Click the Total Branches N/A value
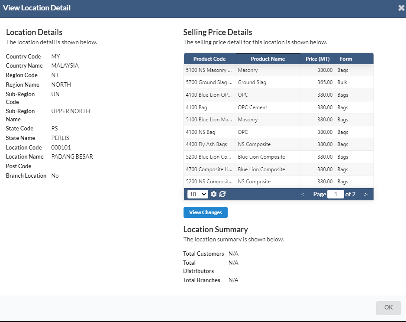This screenshot has height=322, width=406. pos(233,280)
